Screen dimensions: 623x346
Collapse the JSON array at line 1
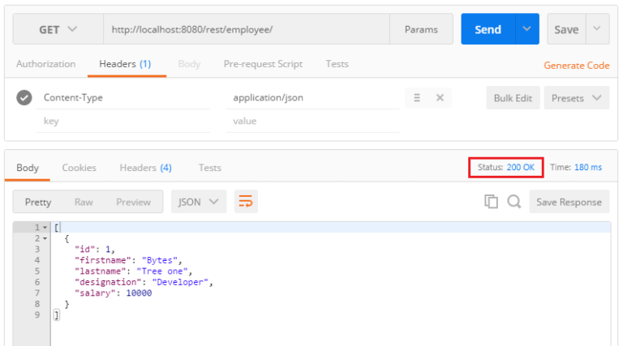pos(45,228)
